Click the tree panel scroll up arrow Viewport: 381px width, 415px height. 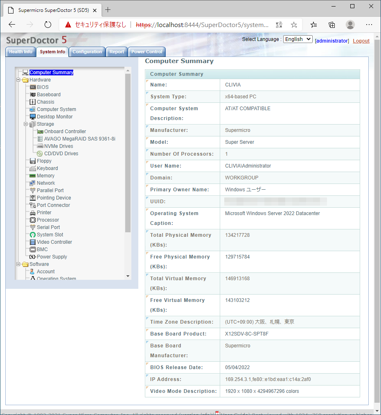(128, 70)
